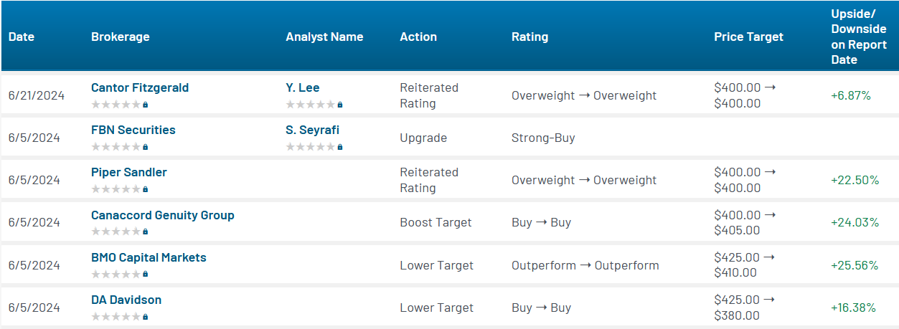Viewport: 899px width, 329px height.
Task: Select Overweight rating in Piper Sandler row
Action: 584,180
